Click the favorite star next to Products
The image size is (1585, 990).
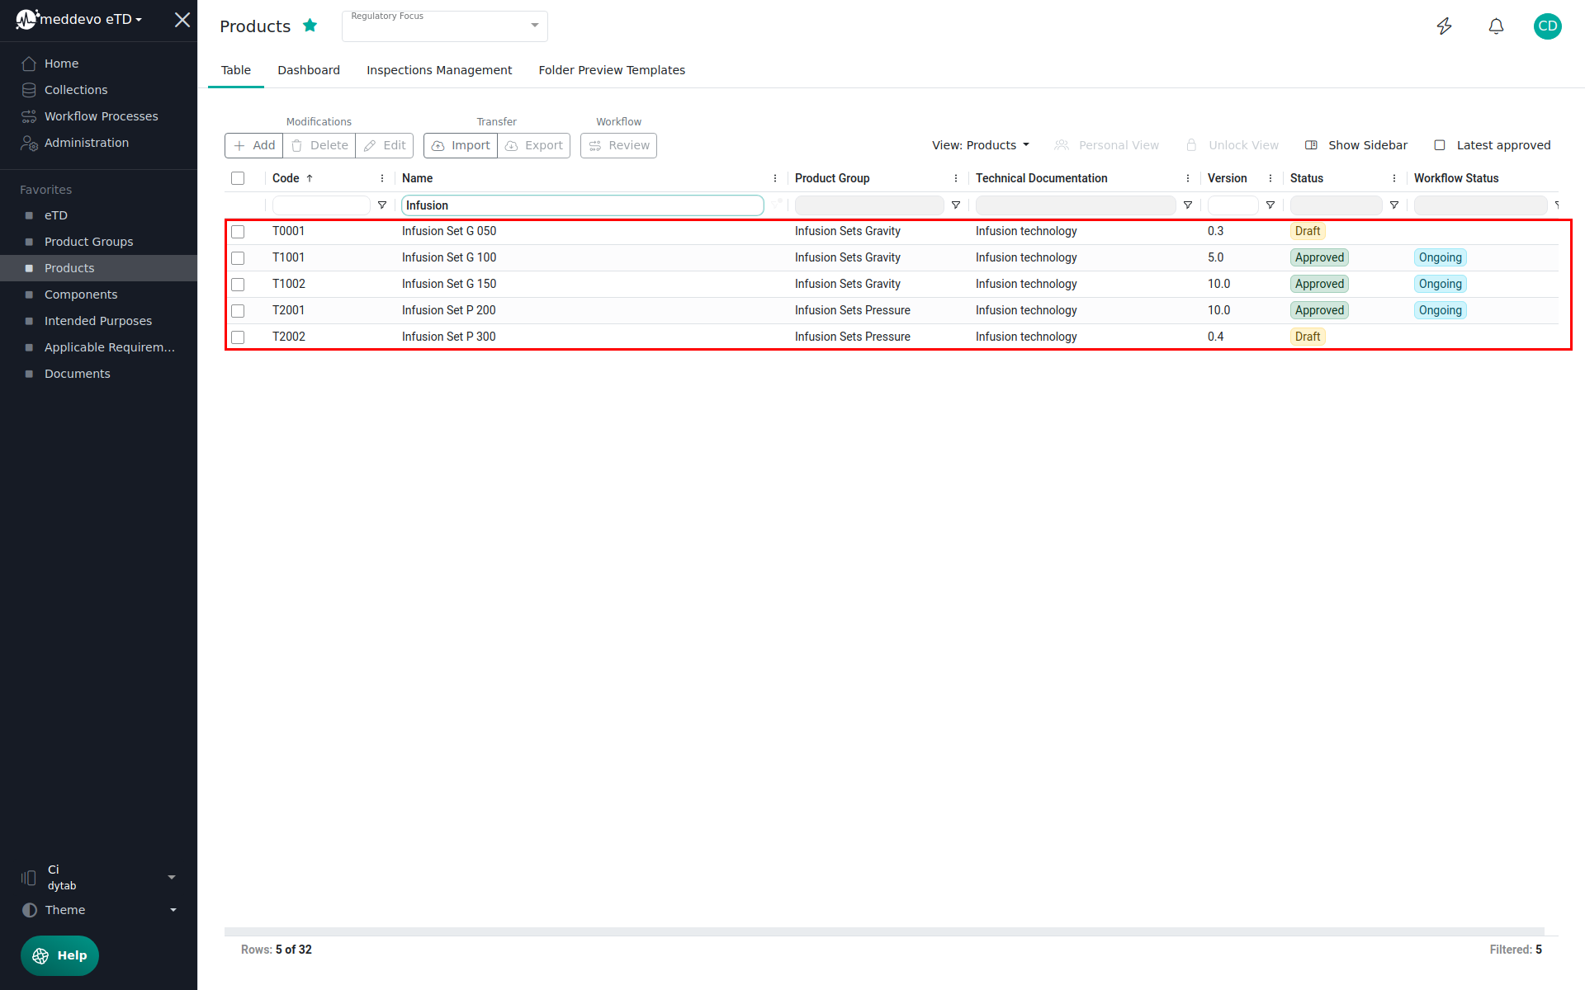(310, 26)
